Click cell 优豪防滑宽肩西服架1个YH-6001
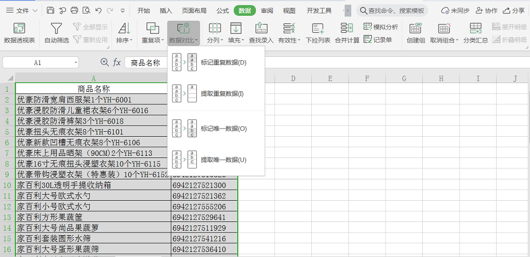The height and width of the screenshot is (257, 530). [x=94, y=100]
